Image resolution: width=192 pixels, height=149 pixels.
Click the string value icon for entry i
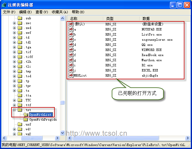click(71, 65)
